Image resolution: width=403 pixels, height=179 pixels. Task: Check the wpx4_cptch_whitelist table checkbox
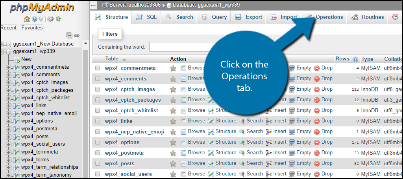click(98, 111)
